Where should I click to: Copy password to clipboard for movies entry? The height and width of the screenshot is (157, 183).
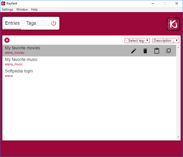click(157, 51)
